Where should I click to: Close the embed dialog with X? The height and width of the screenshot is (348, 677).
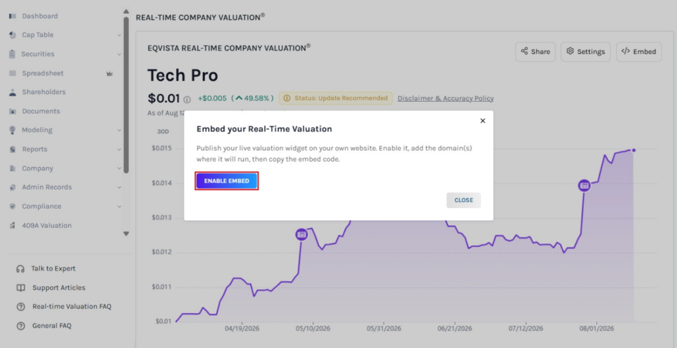pos(483,121)
